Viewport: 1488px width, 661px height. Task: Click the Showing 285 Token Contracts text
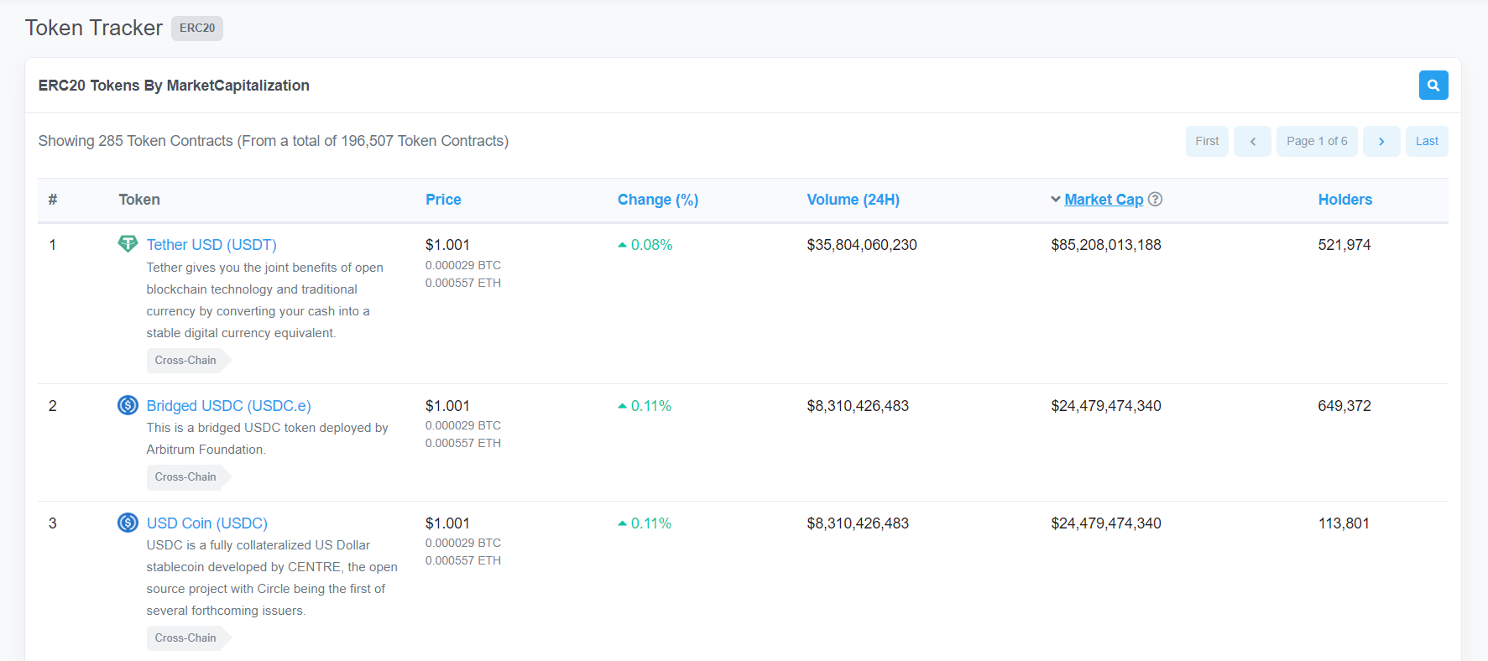(274, 141)
